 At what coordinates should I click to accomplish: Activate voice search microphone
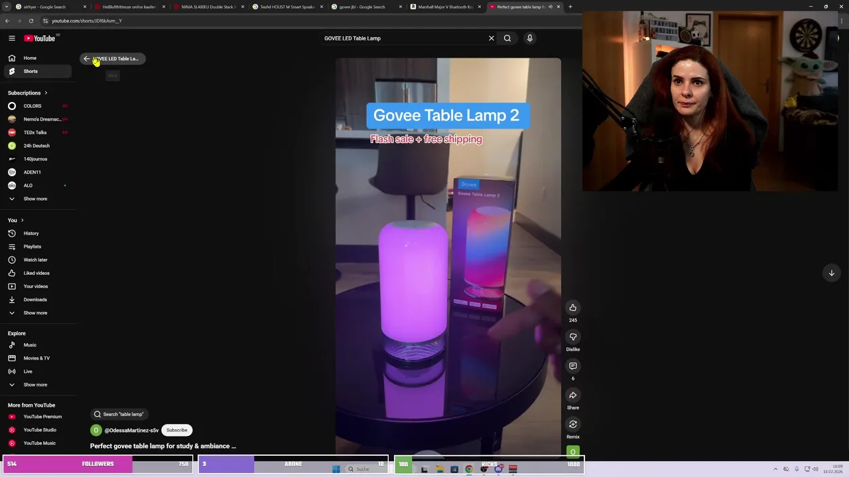[x=529, y=38]
